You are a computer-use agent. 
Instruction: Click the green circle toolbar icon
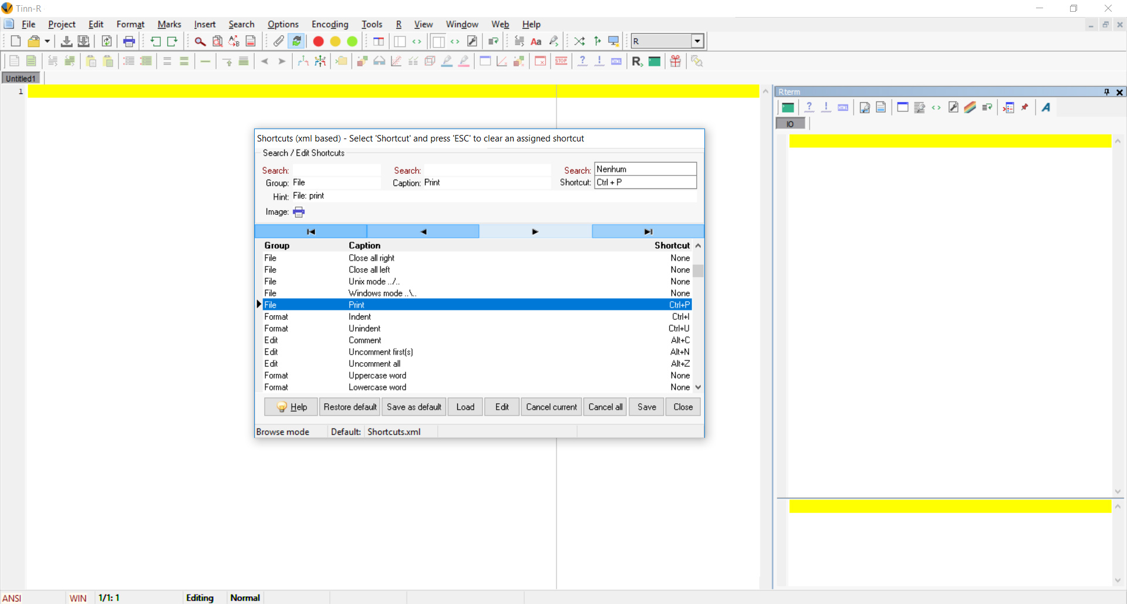point(352,41)
